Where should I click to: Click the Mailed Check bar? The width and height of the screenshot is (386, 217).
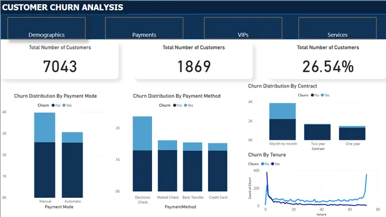point(168,166)
